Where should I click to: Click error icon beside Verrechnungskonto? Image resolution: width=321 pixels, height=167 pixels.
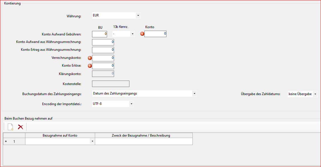[x=90, y=58]
